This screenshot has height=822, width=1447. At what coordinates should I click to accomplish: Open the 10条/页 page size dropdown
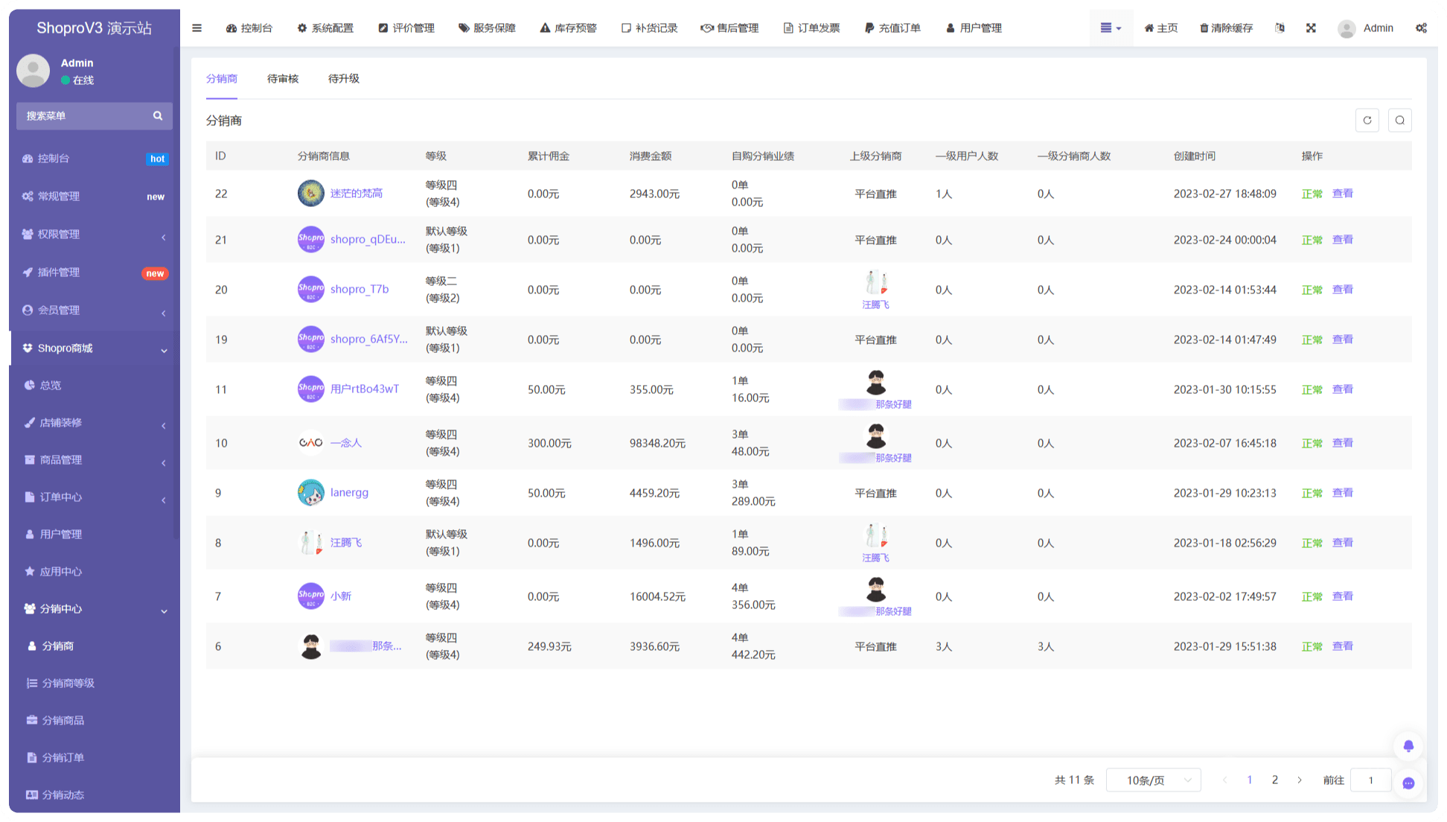1153,780
